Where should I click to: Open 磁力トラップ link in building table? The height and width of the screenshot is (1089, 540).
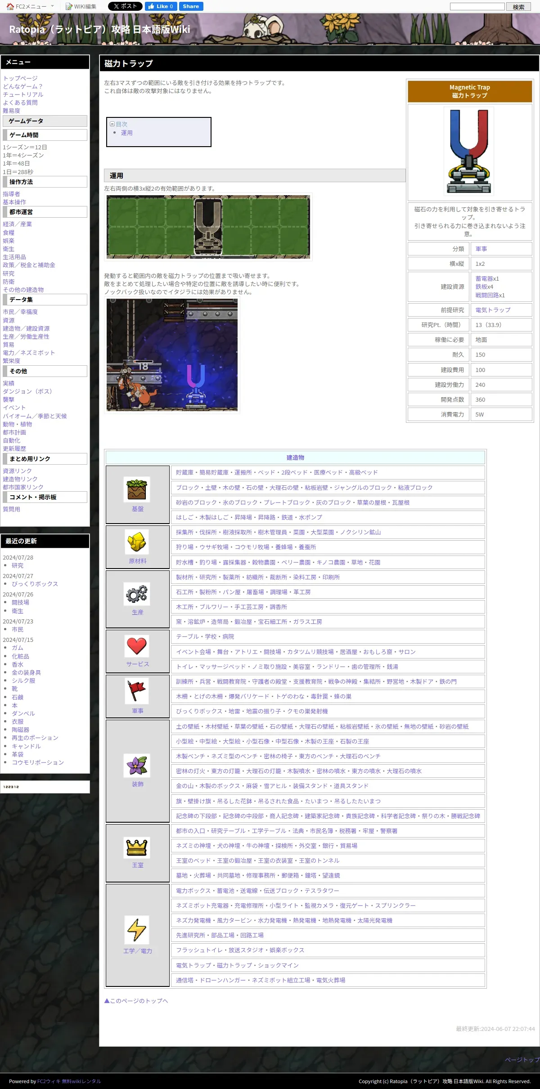click(x=235, y=965)
